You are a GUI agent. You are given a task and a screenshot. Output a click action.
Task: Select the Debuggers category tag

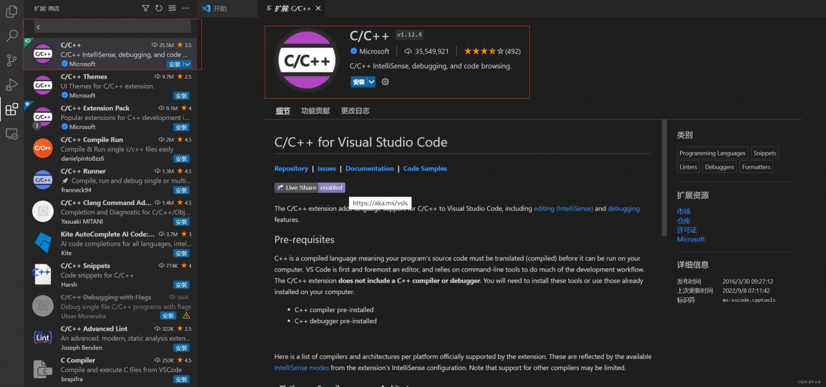click(719, 167)
